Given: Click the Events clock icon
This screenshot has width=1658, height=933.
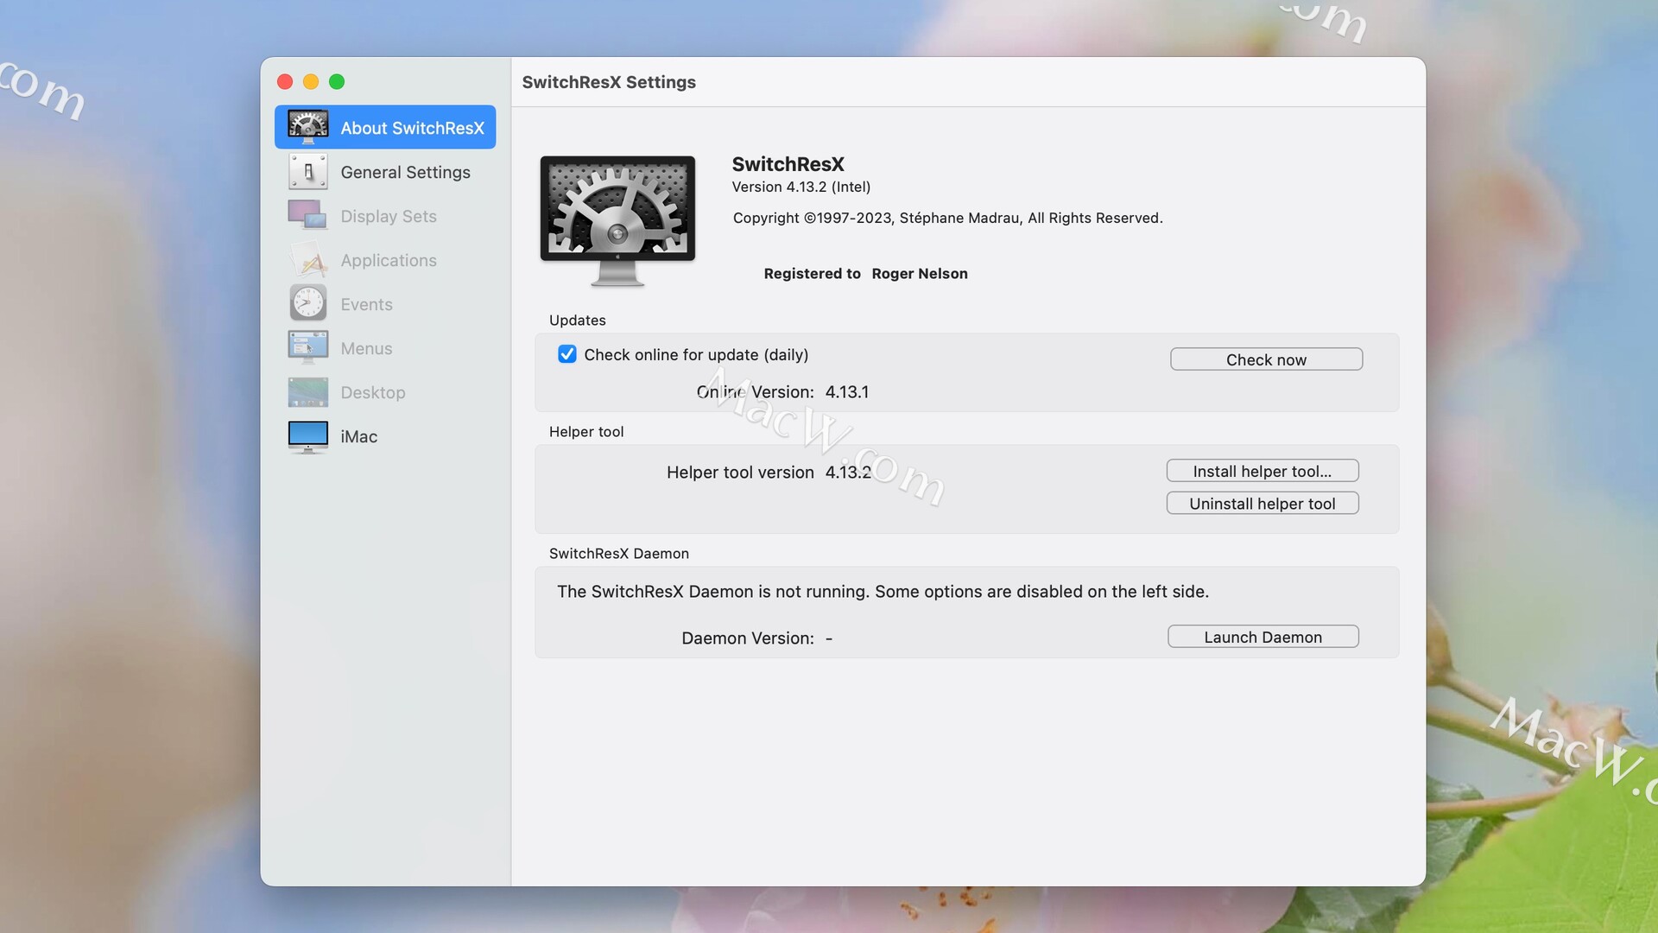Looking at the screenshot, I should 307,304.
